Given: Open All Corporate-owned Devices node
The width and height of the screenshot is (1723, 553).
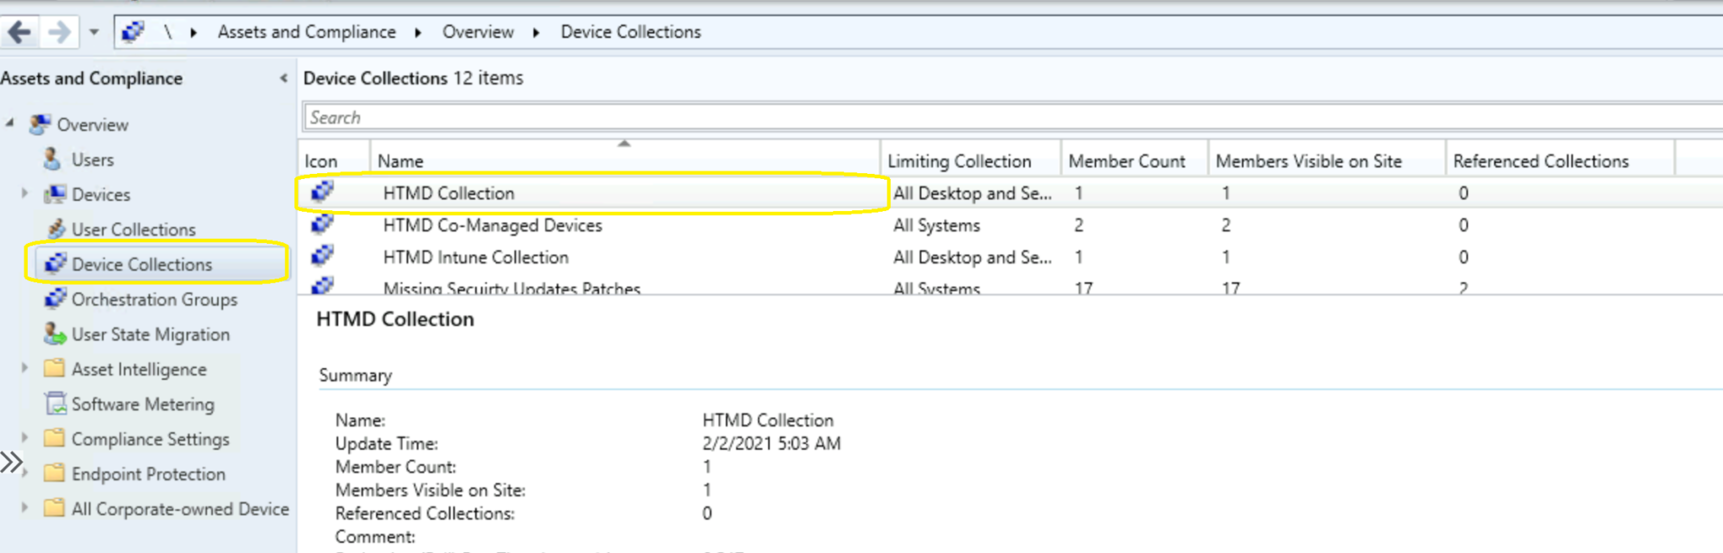Looking at the screenshot, I should 180,508.
